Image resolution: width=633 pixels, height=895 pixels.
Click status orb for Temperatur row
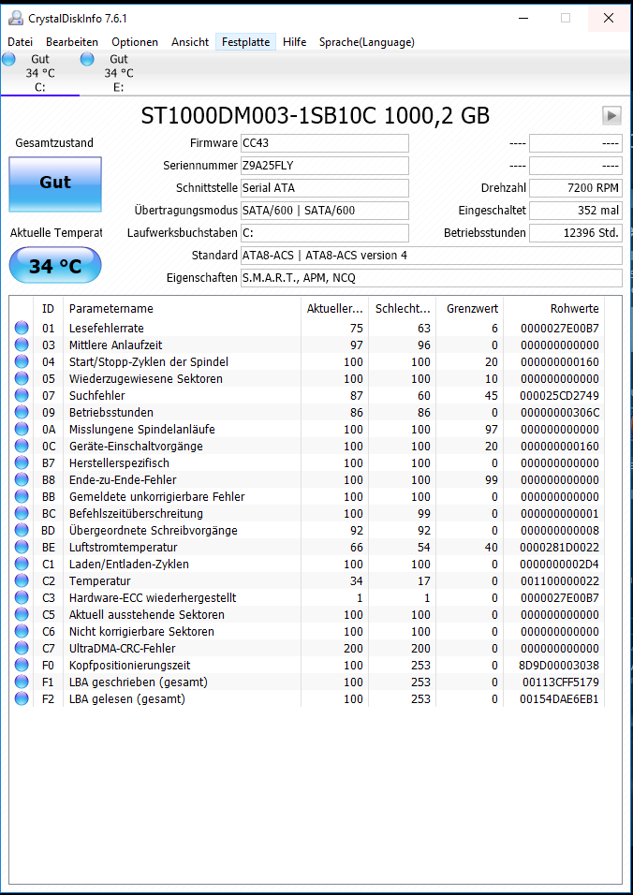click(22, 580)
